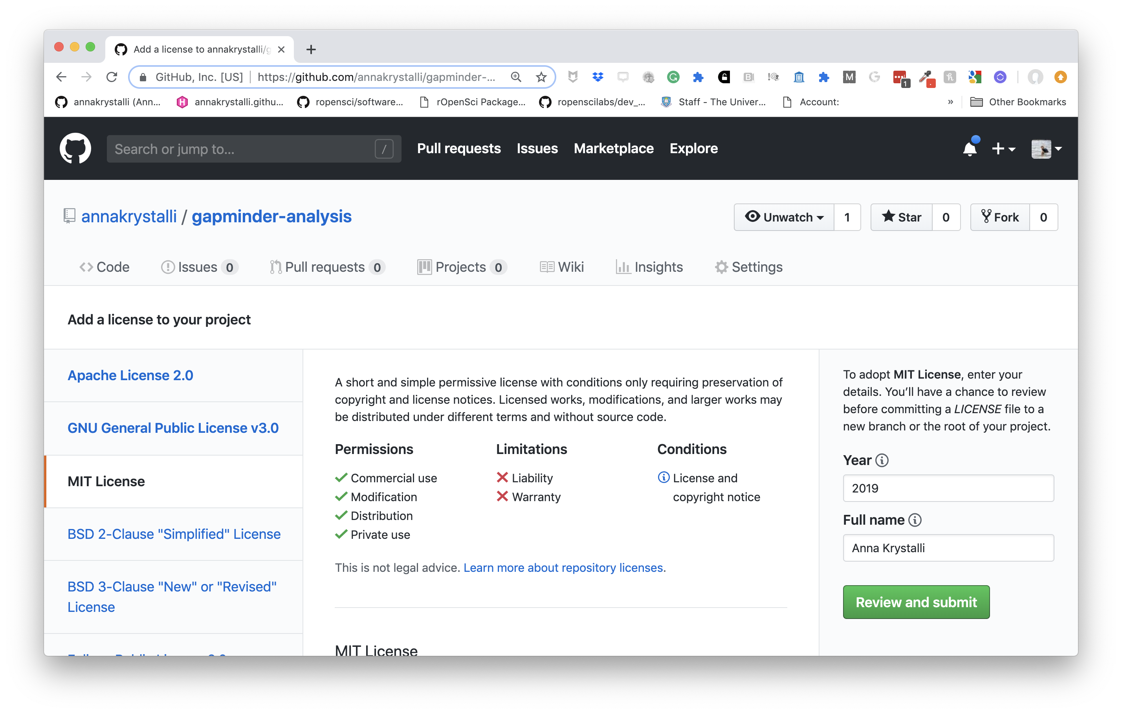Star the repository
This screenshot has height=714, width=1122.
[901, 217]
